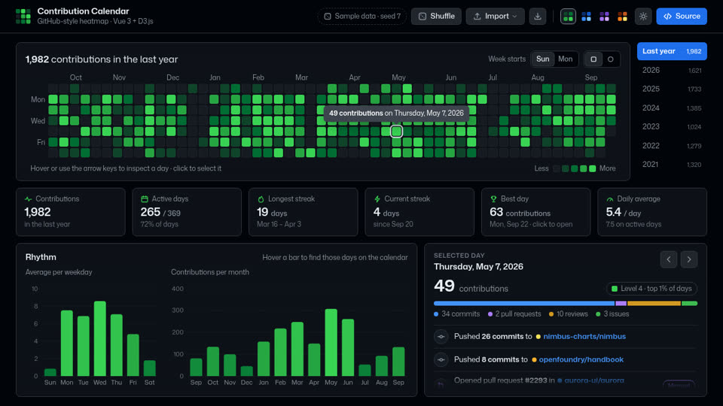Image resolution: width=723 pixels, height=406 pixels.
Task: Open the nimbus-charts/nimbus repository link
Action: click(584, 337)
